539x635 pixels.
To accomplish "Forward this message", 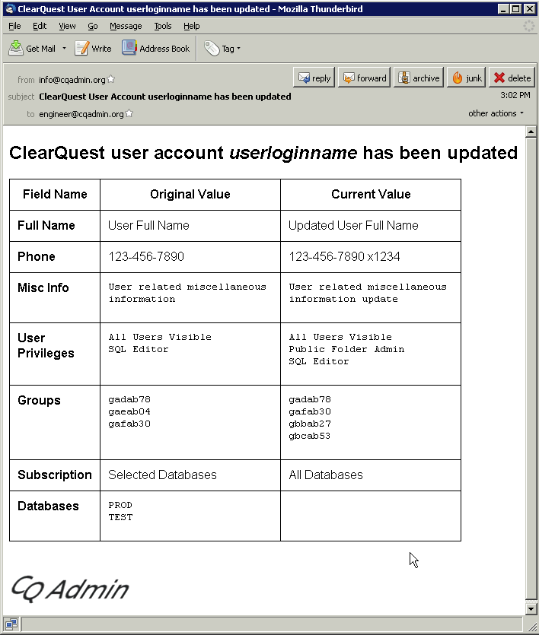I will pyautogui.click(x=365, y=78).
